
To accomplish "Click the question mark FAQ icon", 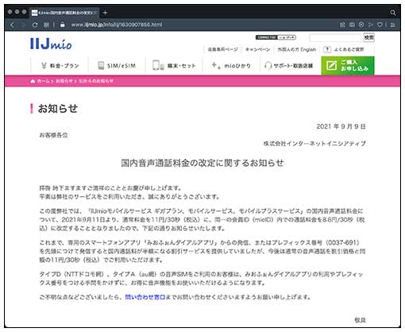I will coord(327,49).
